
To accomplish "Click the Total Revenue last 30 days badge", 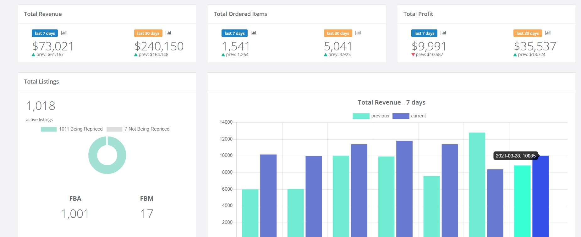I will tap(148, 33).
